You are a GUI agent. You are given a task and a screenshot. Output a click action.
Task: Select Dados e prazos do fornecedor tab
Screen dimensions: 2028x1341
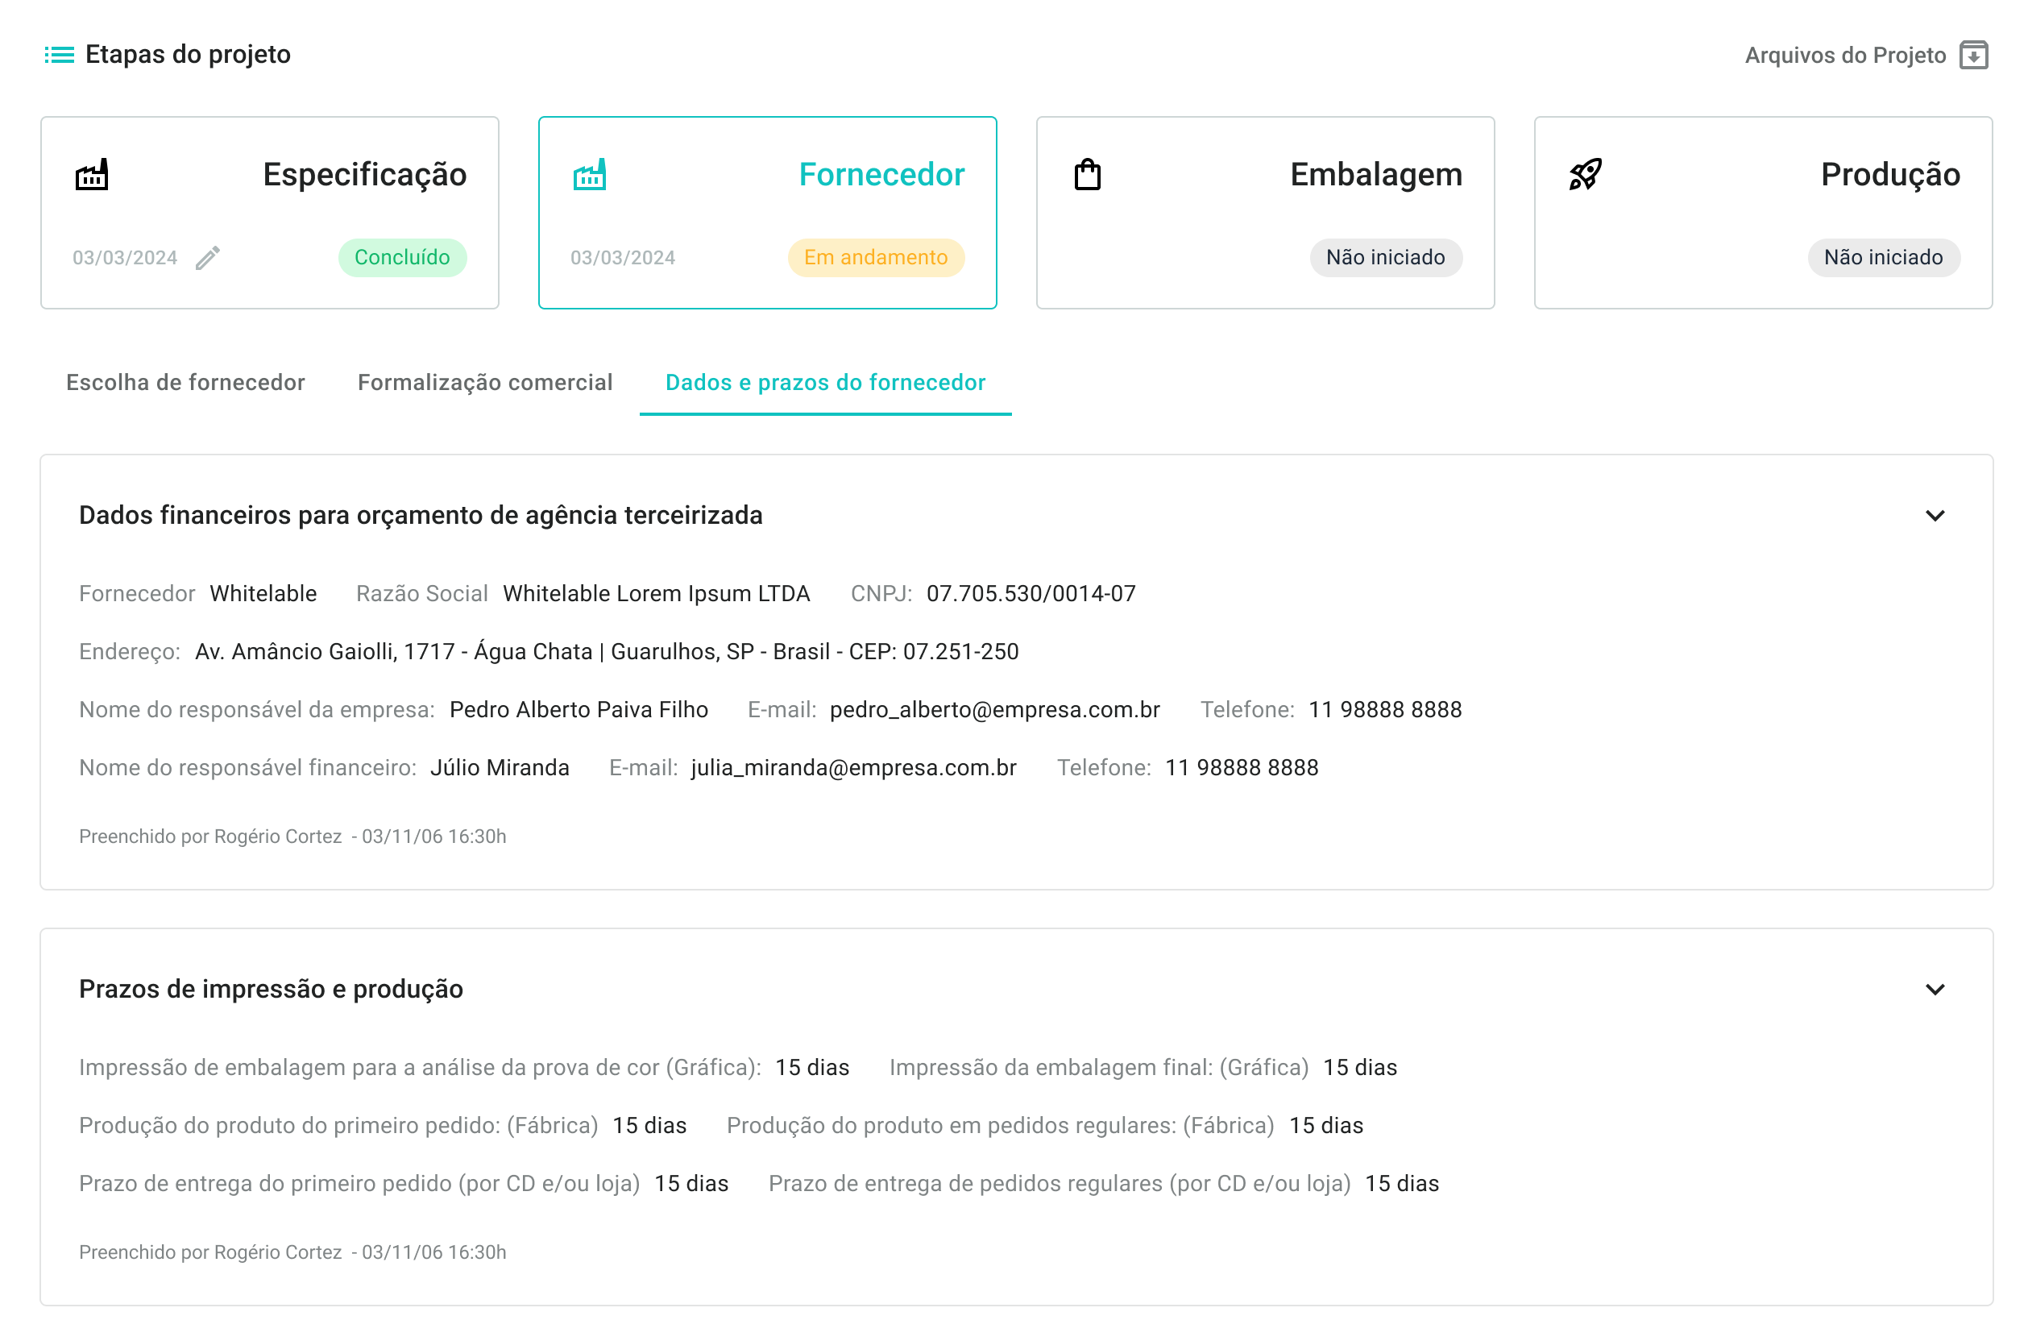coord(825,382)
